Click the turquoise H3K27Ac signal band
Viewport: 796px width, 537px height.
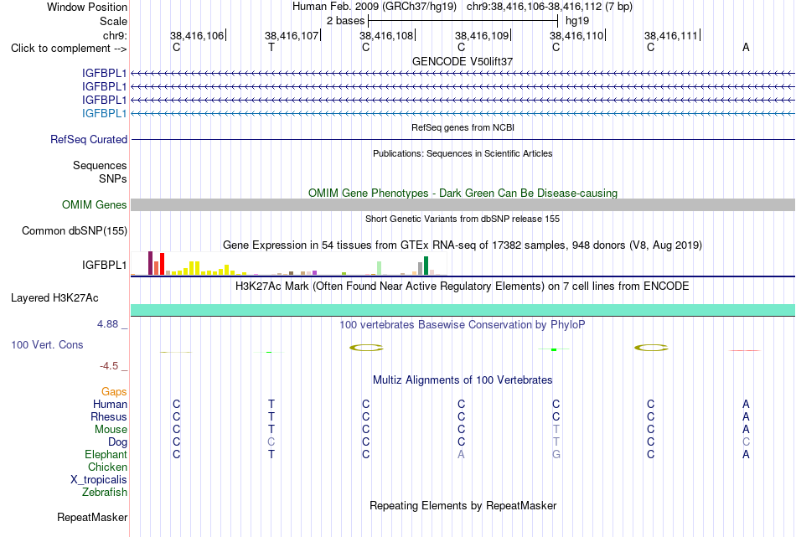coord(463,310)
